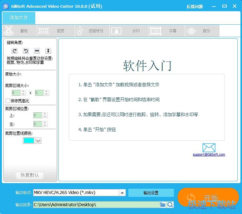Click the envelope mail icon
This screenshot has width=242, height=214.
click(x=209, y=148)
